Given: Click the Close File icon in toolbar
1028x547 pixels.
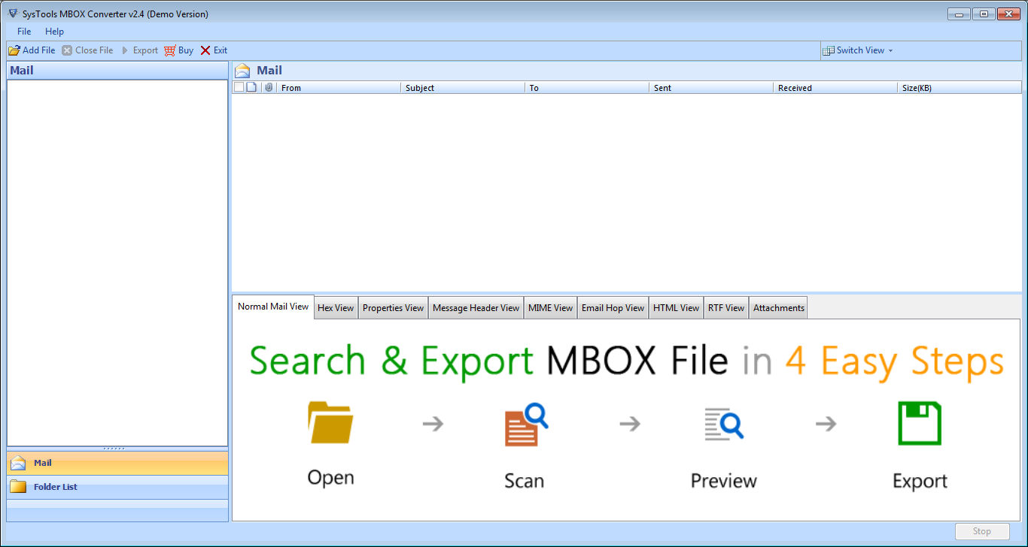Looking at the screenshot, I should coord(67,50).
